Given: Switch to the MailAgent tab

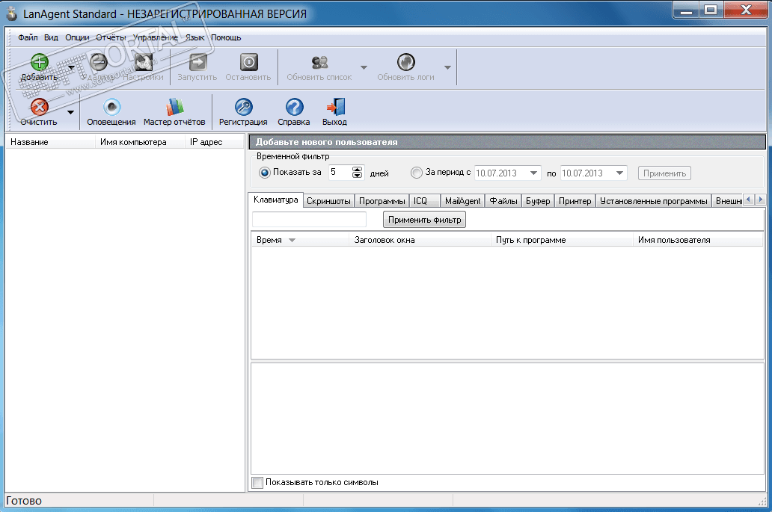Looking at the screenshot, I should (463, 200).
